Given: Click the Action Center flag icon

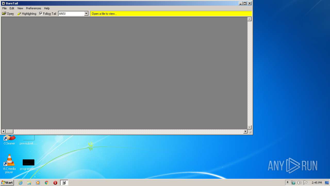Looking at the screenshot, I should click(306, 183).
